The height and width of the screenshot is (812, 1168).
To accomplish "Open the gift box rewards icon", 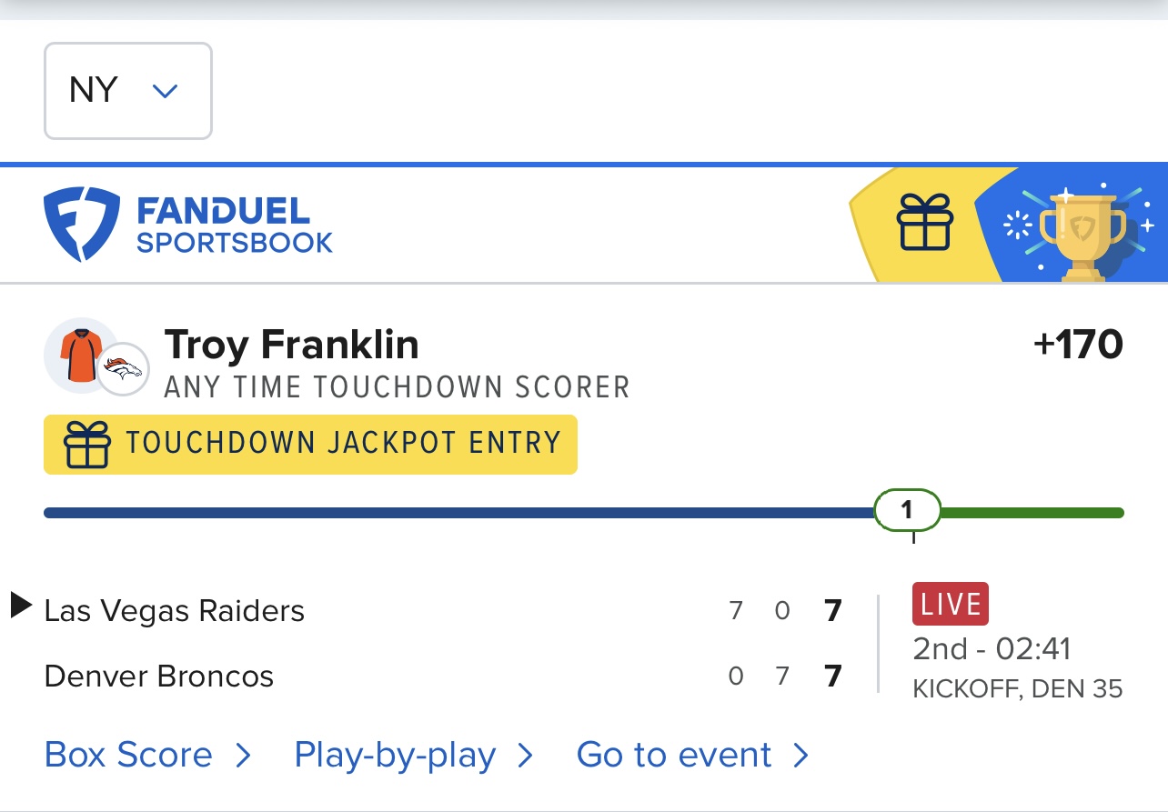I will [924, 223].
